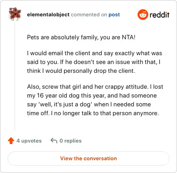
Task: Click the 'reddit' wordmark text
Action: 159,15
